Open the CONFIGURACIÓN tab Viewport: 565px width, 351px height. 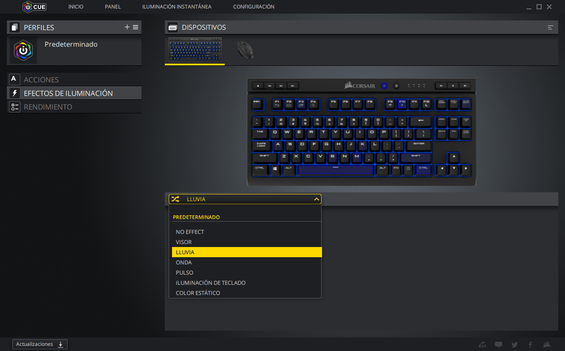coord(254,7)
